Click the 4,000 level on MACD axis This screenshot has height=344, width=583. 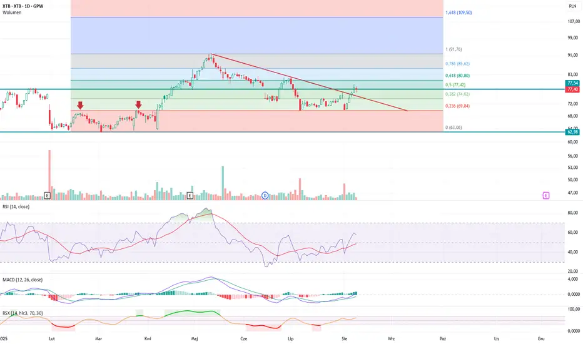[573, 279]
